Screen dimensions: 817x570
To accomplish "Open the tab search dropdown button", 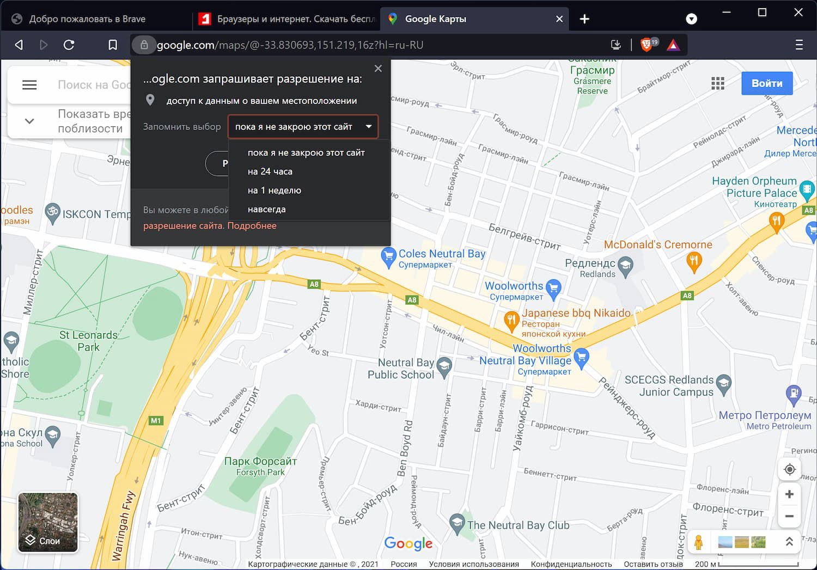I will [x=691, y=19].
